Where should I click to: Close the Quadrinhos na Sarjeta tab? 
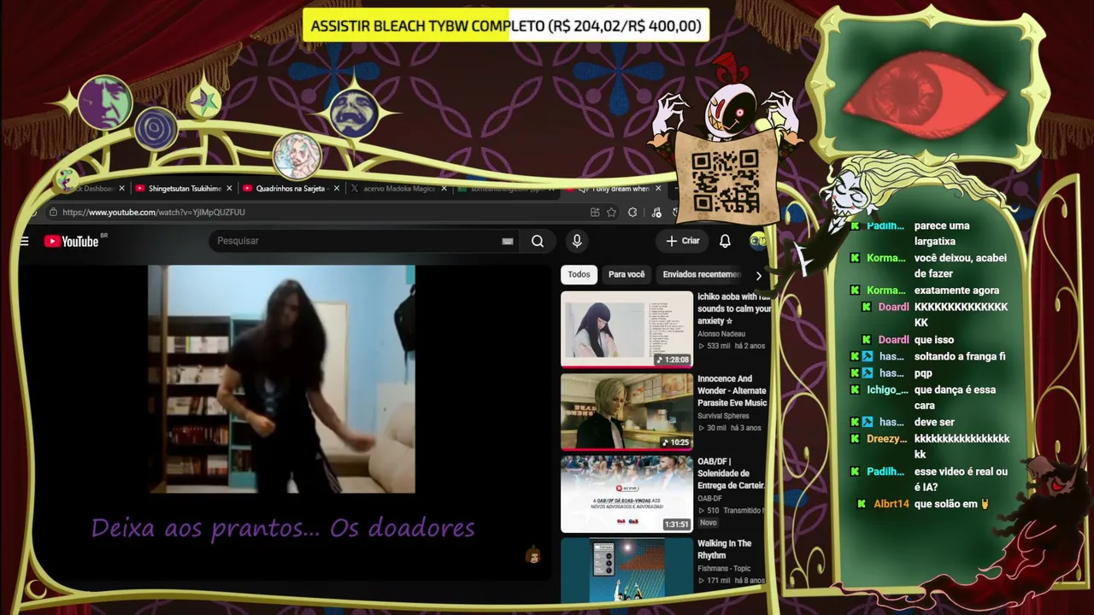337,188
